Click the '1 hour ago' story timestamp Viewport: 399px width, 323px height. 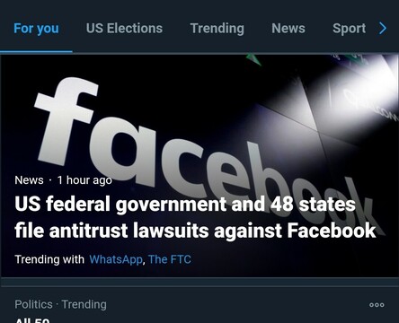click(84, 180)
